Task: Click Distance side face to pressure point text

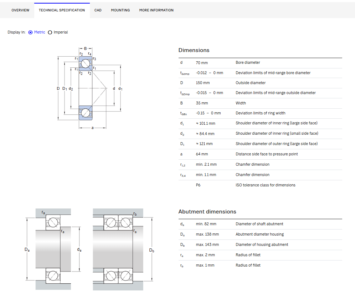Action: [267, 154]
